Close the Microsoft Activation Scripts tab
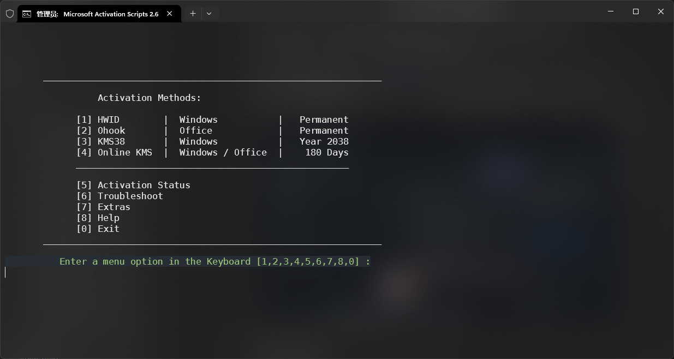This screenshot has width=674, height=359. pyautogui.click(x=170, y=14)
